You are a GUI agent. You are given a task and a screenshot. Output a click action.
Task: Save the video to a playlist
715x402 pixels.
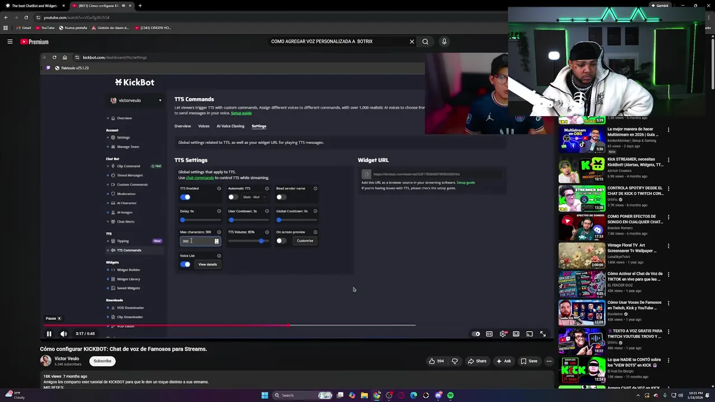pos(529,361)
